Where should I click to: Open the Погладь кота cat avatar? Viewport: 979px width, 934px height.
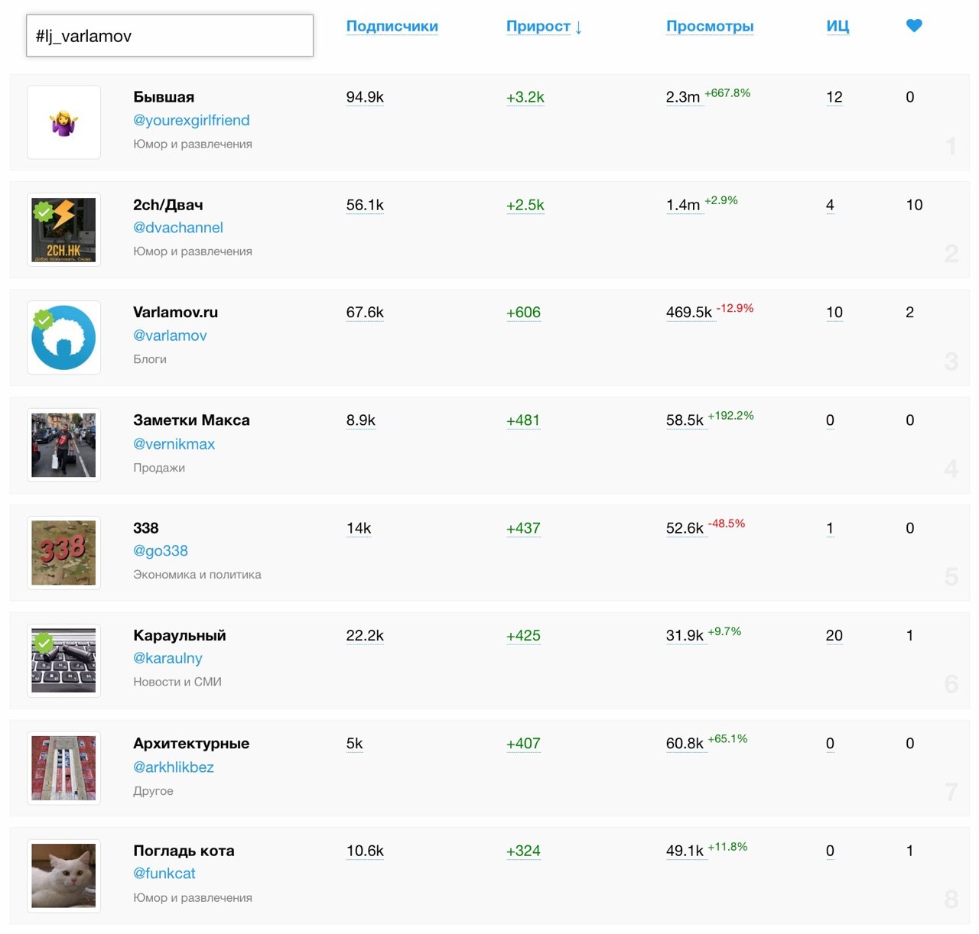click(63, 876)
